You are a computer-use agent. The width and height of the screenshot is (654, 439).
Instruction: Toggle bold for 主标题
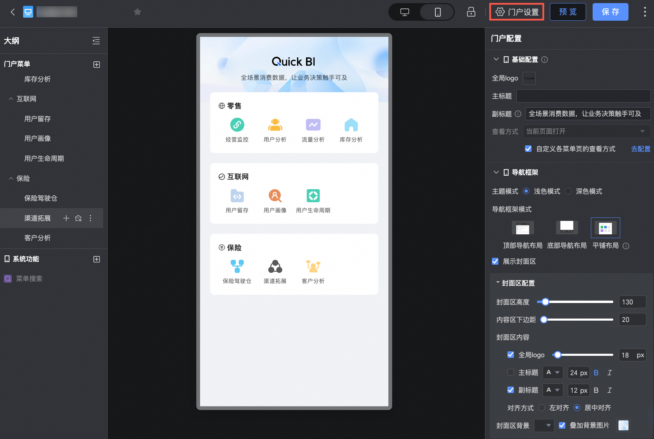pyautogui.click(x=596, y=373)
